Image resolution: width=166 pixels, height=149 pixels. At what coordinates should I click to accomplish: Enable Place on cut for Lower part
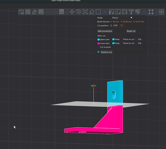coord(122,43)
